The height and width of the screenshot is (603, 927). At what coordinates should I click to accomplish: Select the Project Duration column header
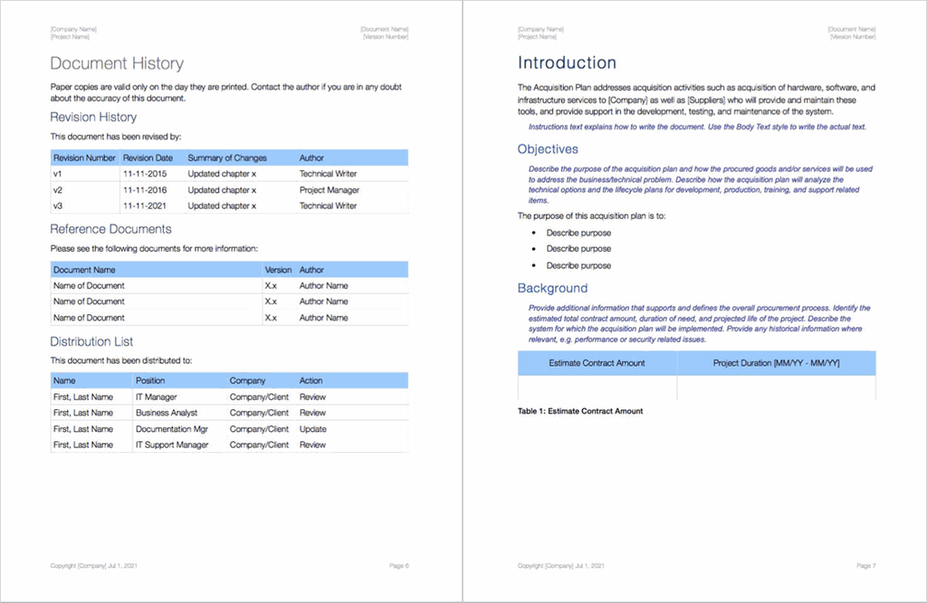(x=777, y=362)
